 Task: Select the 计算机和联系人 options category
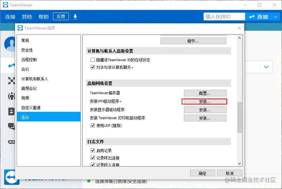click(49, 79)
